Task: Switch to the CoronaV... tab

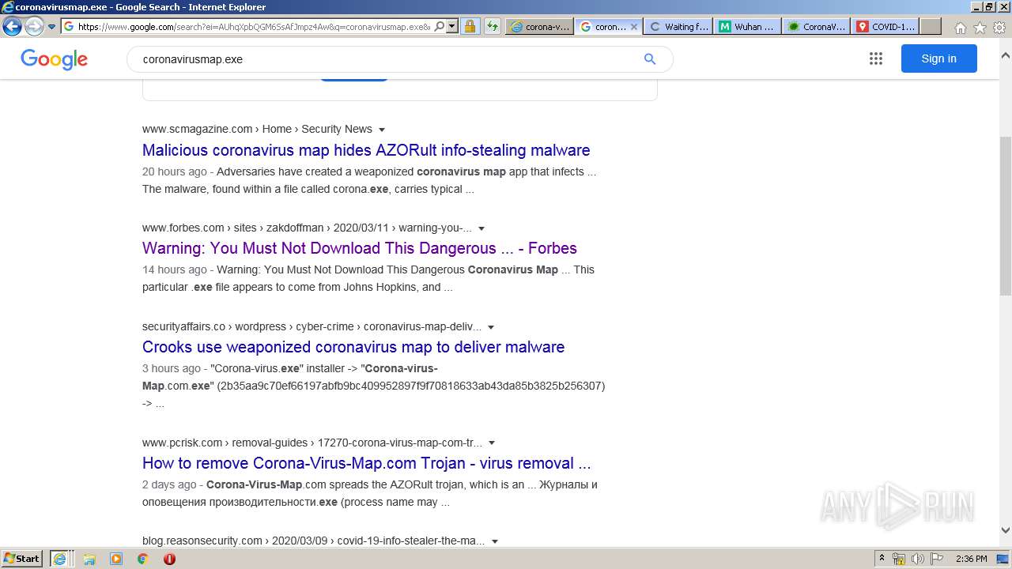Action: click(816, 26)
